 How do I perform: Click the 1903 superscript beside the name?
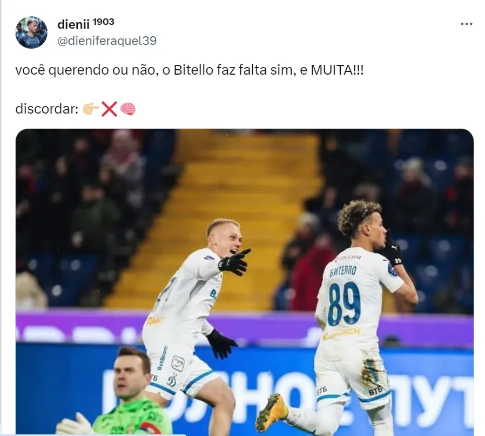[104, 22]
